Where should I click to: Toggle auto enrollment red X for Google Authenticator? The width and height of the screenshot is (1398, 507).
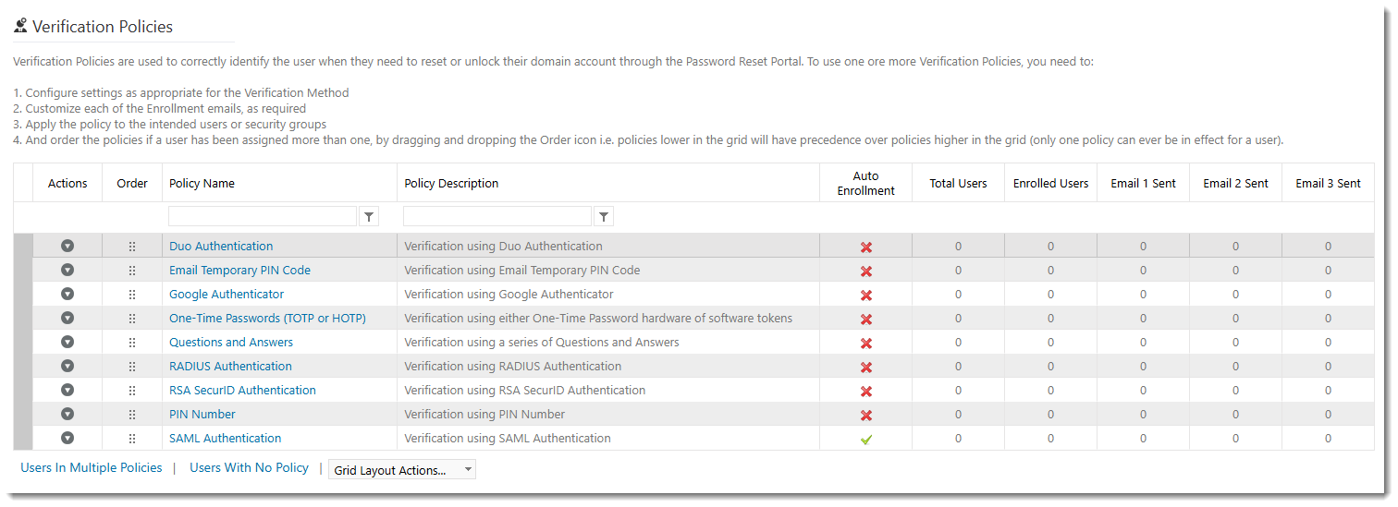pyautogui.click(x=866, y=296)
